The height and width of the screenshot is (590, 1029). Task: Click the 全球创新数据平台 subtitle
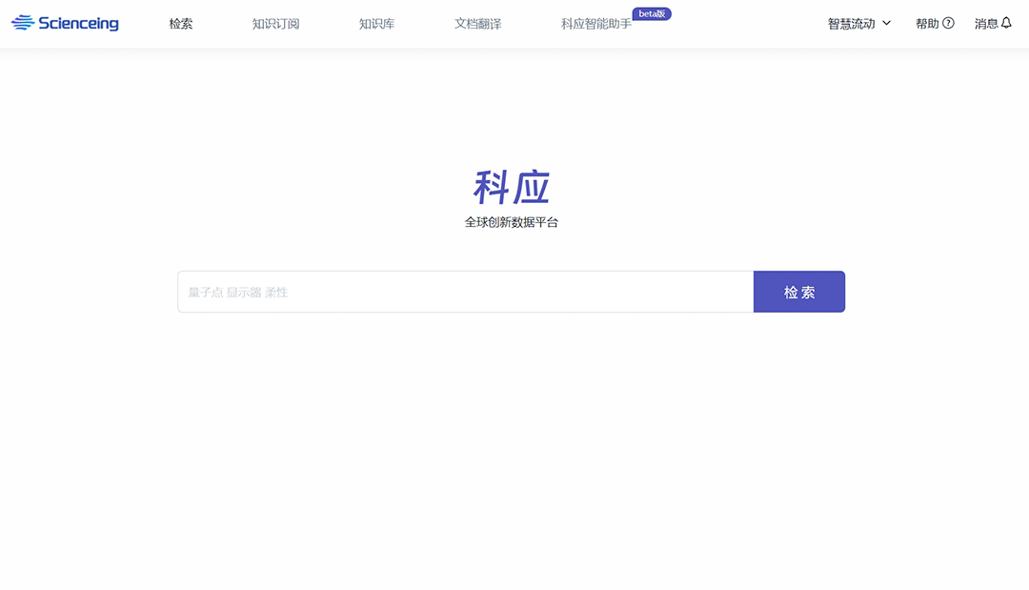click(x=512, y=222)
